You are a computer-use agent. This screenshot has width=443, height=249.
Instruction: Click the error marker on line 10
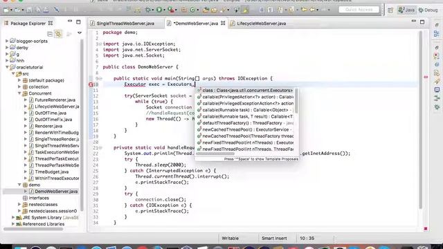(91, 84)
